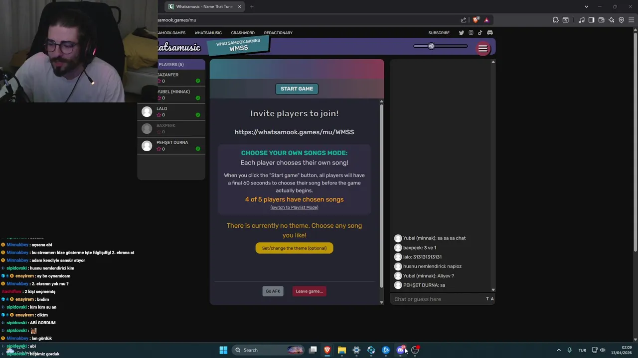
Task: Open File Explorer from the taskbar
Action: 342,350
